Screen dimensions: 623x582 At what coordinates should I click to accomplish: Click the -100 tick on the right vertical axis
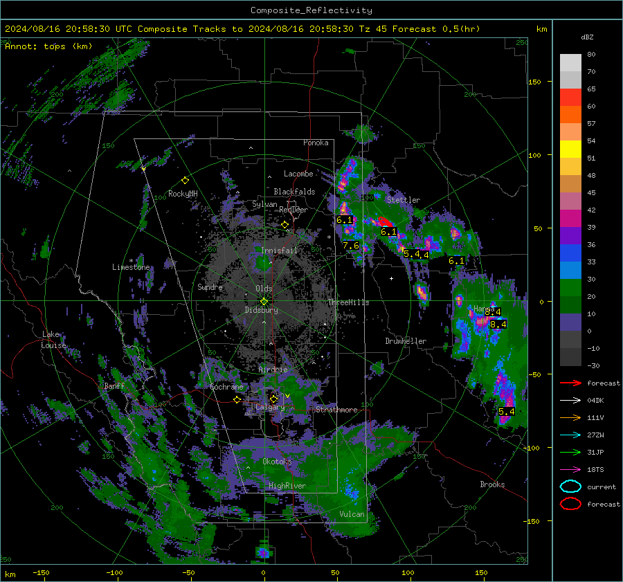point(532,448)
